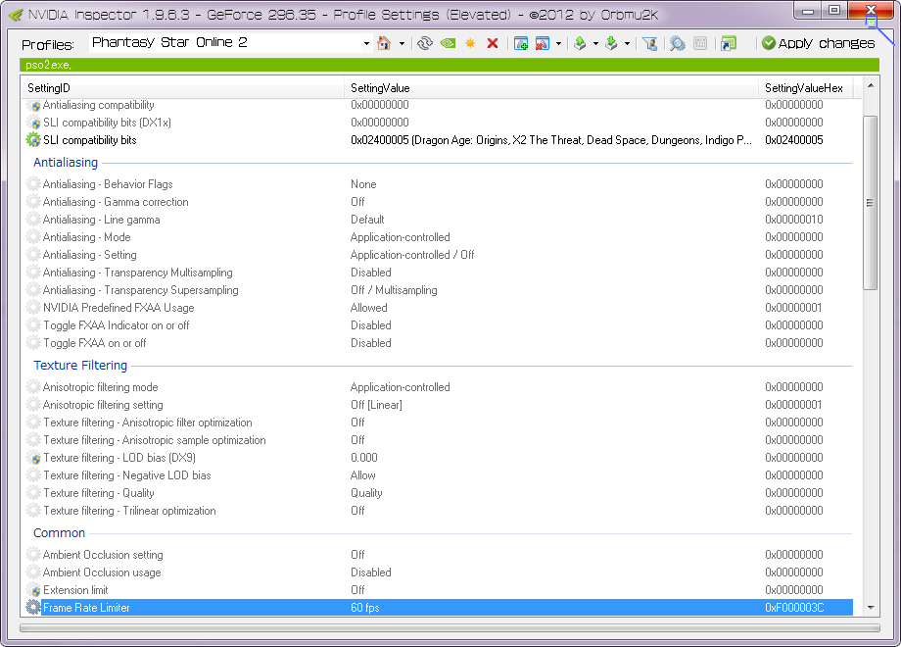Select Texture filtering - Negative LOD bias row
The image size is (901, 647).
(x=439, y=475)
